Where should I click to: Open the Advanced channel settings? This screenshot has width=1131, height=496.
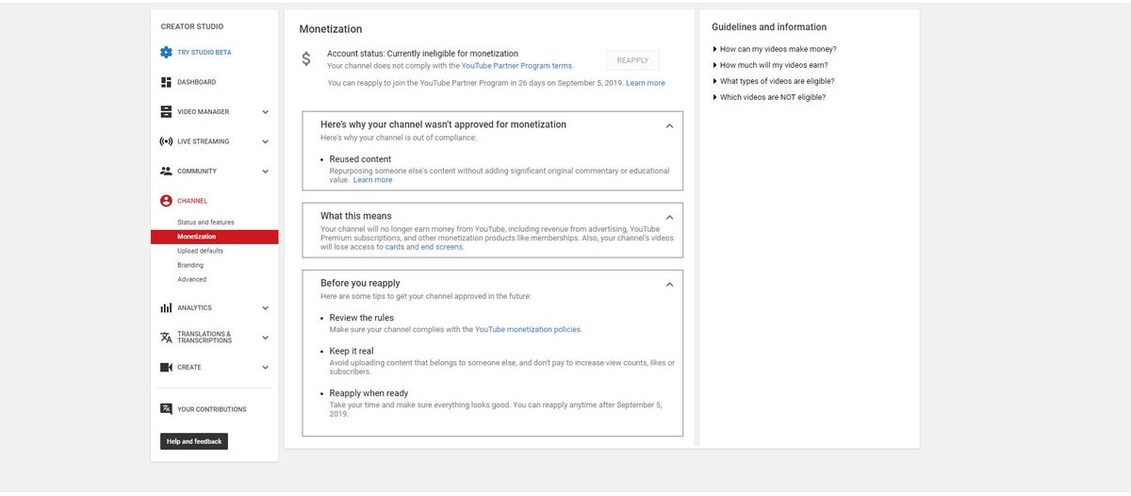191,279
